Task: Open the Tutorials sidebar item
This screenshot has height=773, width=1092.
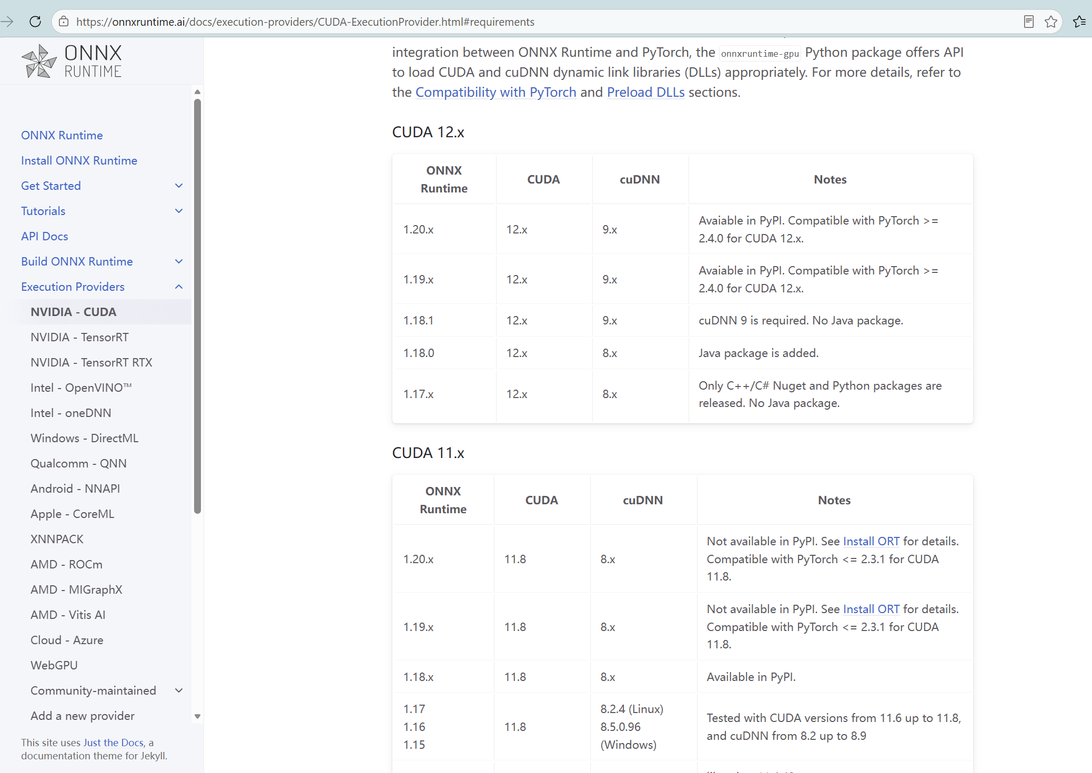Action: 43,211
